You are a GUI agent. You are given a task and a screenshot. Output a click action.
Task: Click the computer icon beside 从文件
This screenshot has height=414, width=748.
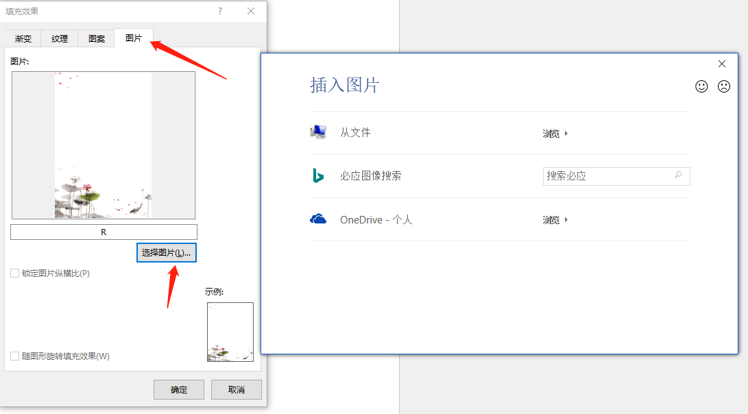[318, 132]
